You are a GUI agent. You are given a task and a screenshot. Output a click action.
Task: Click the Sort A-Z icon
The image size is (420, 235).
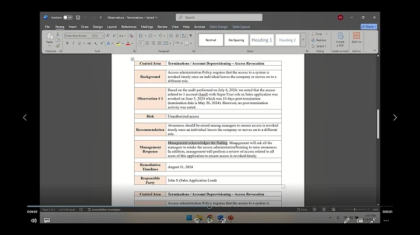(x=184, y=35)
